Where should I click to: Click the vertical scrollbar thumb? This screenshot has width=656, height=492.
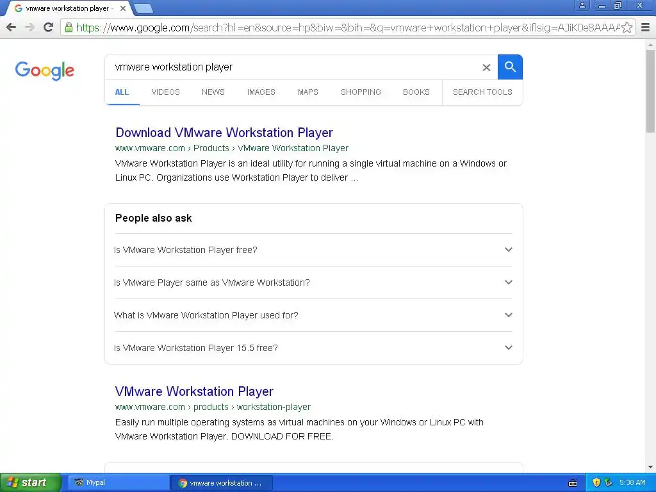[650, 90]
